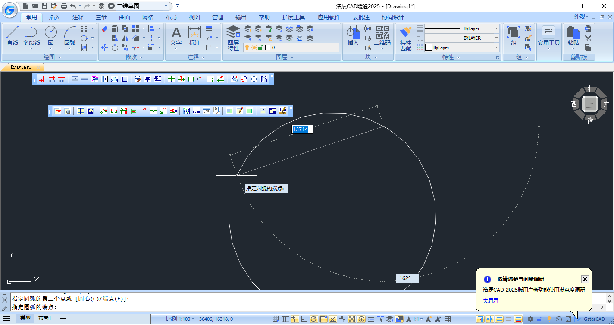Click the 13714 dynamic length input field
This screenshot has height=325, width=614.
[x=303, y=129]
